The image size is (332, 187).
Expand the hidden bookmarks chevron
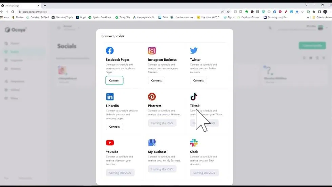308,17
